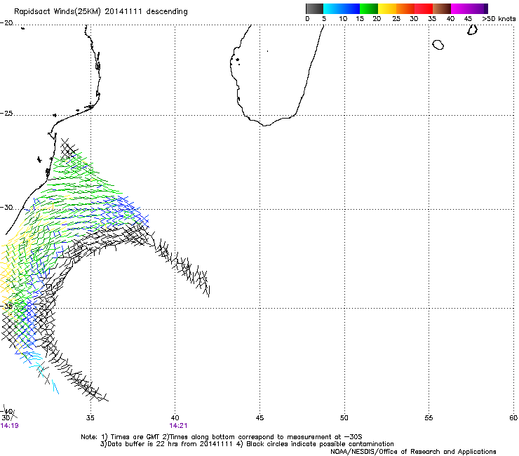Click the 'Data buffer is 22 hrs' note line
519x456 pixels.
click(247, 444)
